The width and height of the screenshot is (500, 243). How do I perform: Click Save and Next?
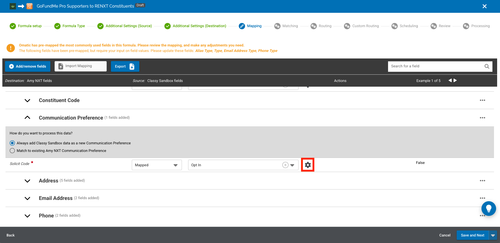pos(472,235)
